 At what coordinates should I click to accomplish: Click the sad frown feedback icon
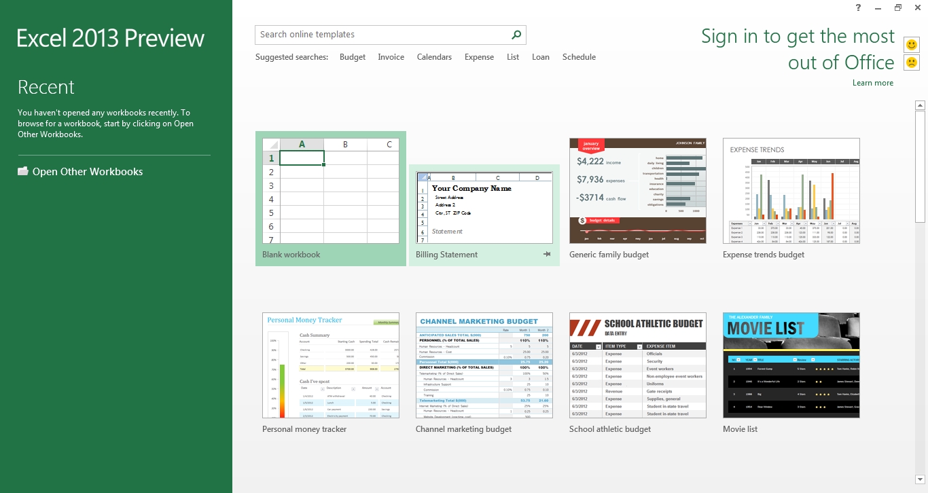click(x=912, y=62)
